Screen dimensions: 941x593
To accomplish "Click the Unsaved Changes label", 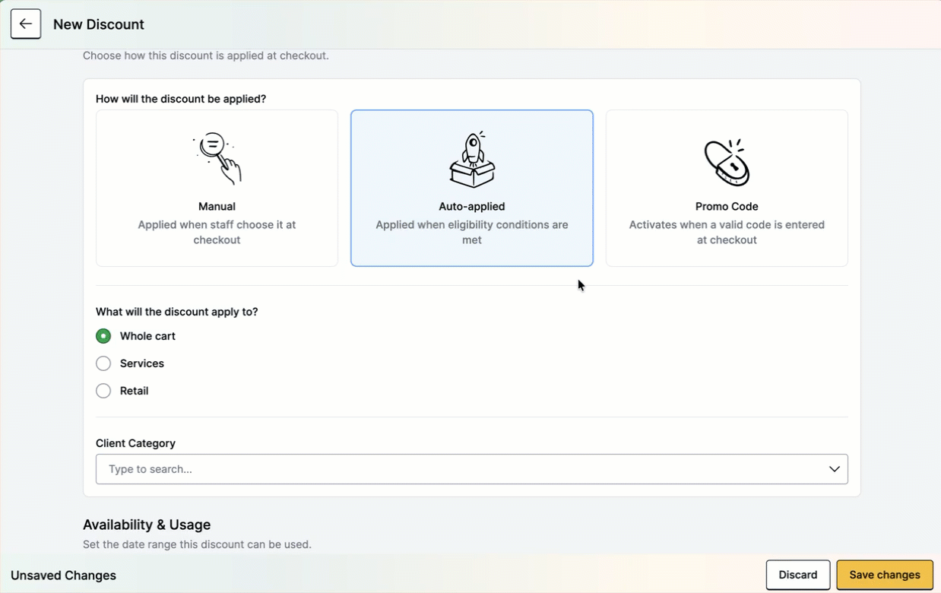I will point(63,576).
